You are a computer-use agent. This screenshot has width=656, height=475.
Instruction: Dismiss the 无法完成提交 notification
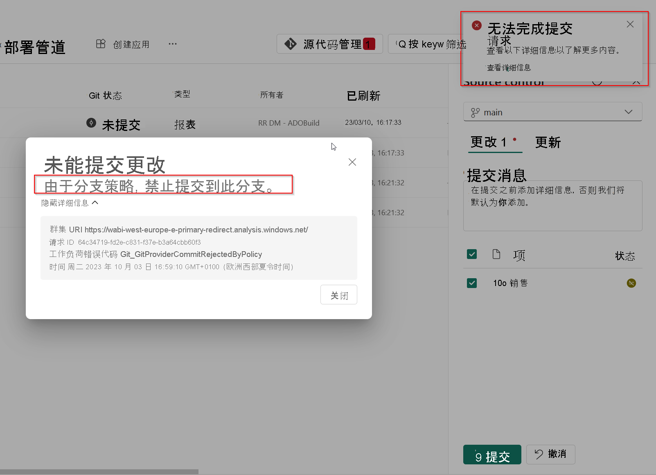coord(630,24)
